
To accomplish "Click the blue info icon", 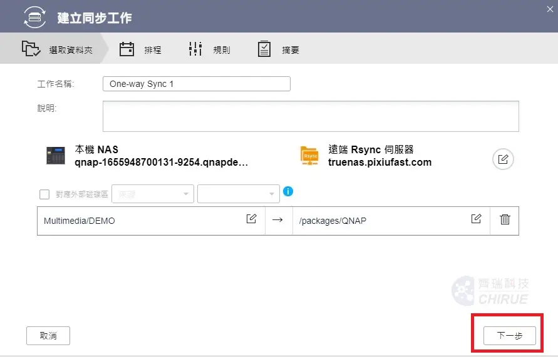I will (x=288, y=191).
